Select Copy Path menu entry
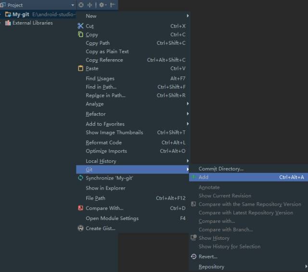Image resolution: width=308 pixels, height=272 pixels. click(133, 43)
